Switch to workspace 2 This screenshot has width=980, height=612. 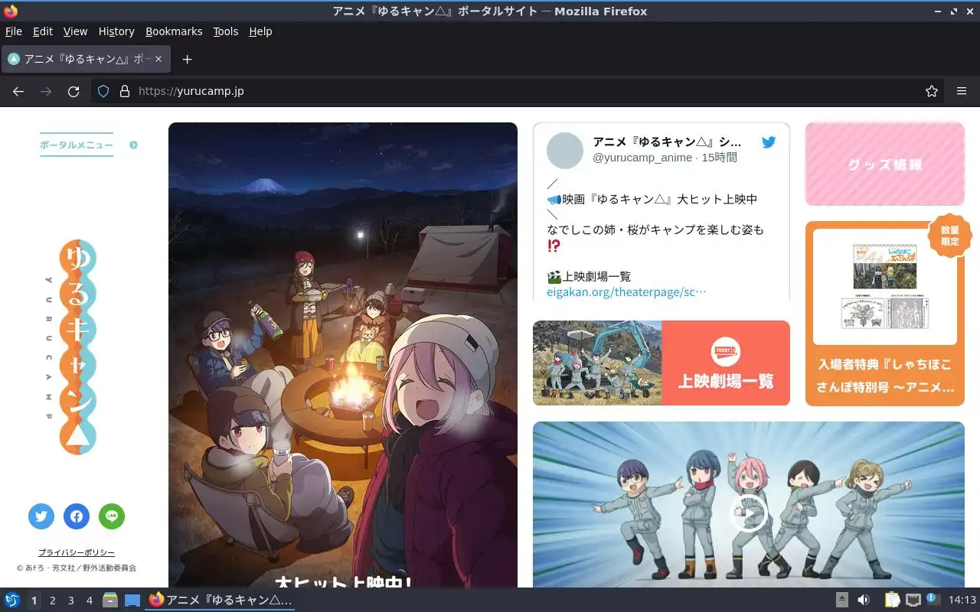[x=53, y=601]
